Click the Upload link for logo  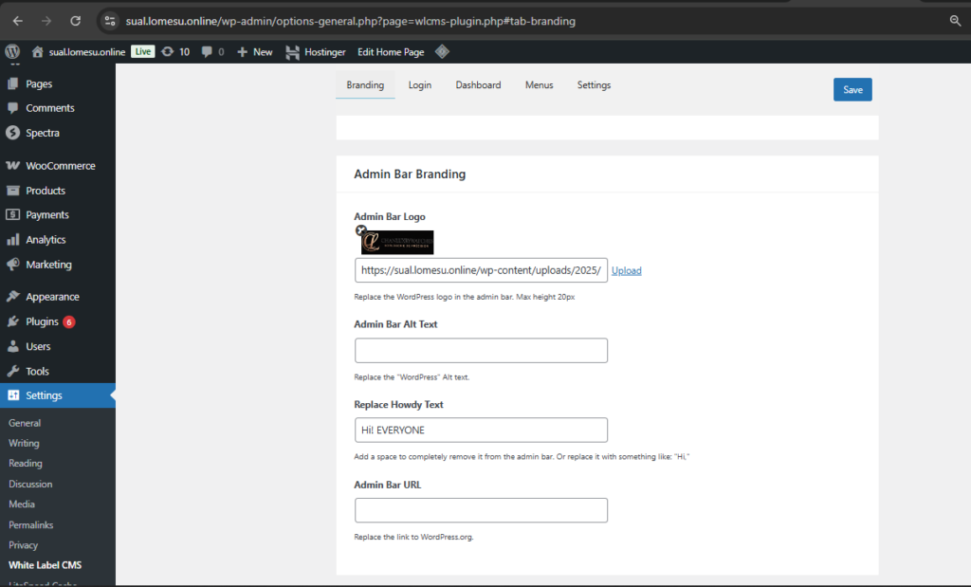tap(626, 270)
